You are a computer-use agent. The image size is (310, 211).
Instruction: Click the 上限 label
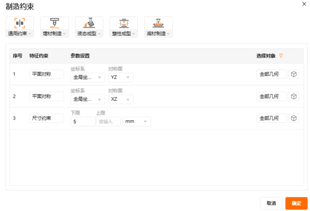tap(101, 113)
